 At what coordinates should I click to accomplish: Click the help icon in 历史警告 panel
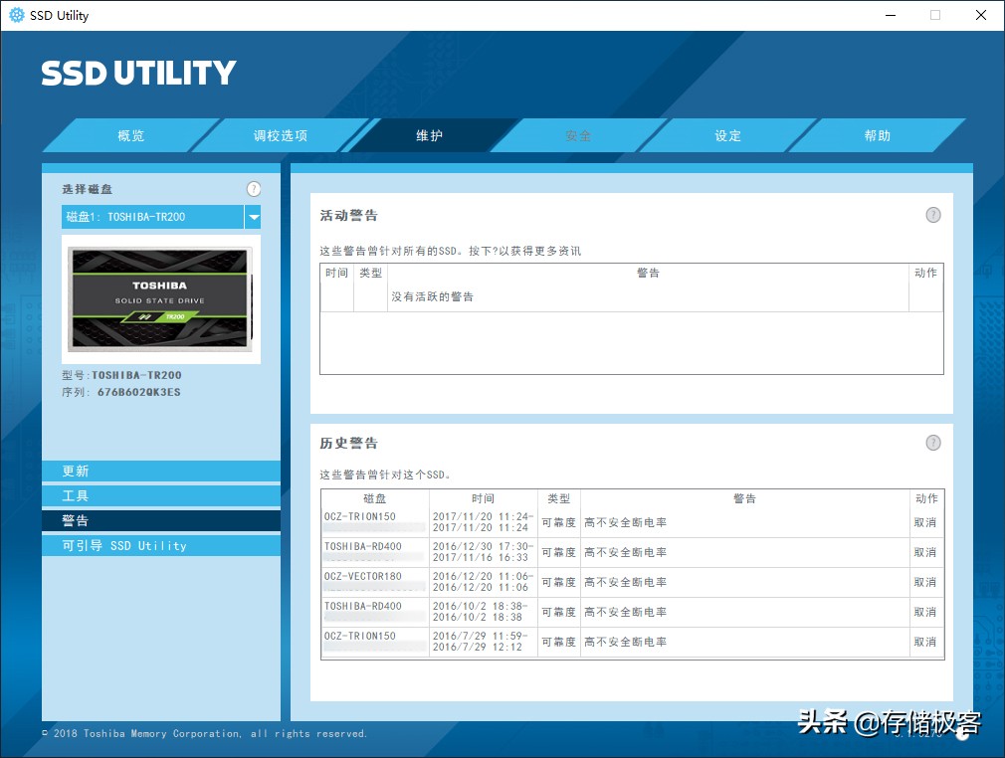(x=933, y=443)
